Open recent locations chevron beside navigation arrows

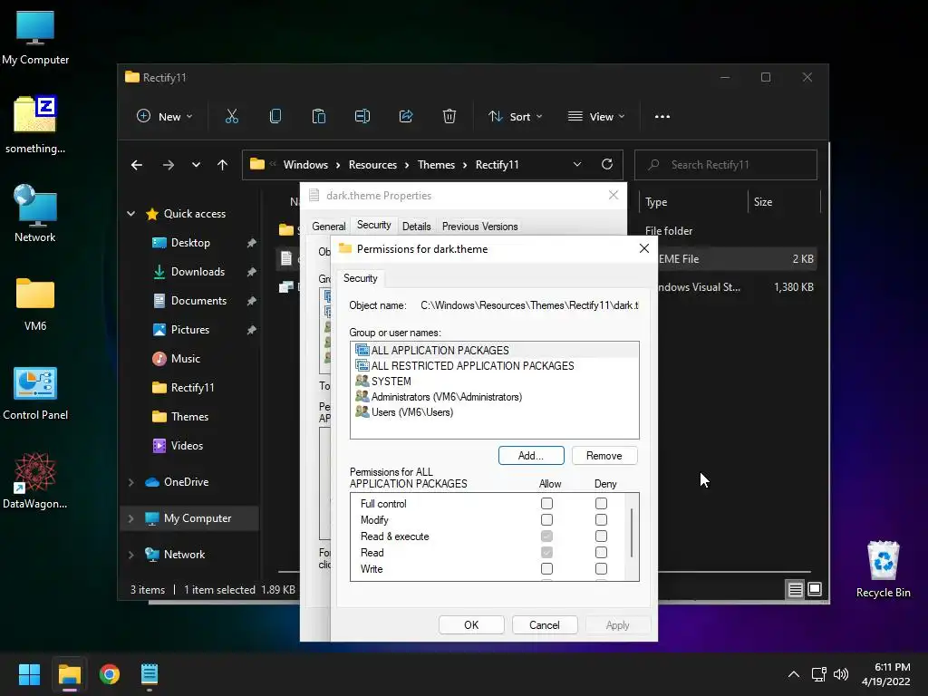point(196,165)
